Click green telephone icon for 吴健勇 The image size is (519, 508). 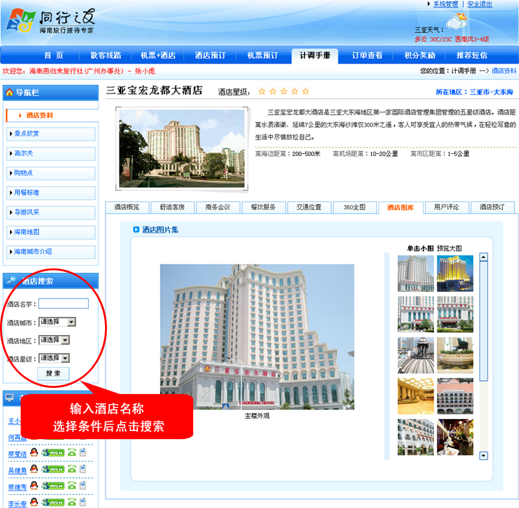[x=72, y=469]
